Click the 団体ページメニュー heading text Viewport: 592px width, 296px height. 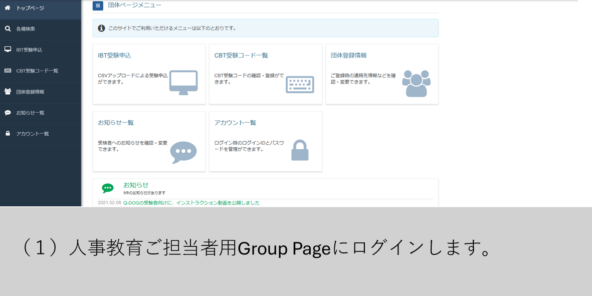134,6
